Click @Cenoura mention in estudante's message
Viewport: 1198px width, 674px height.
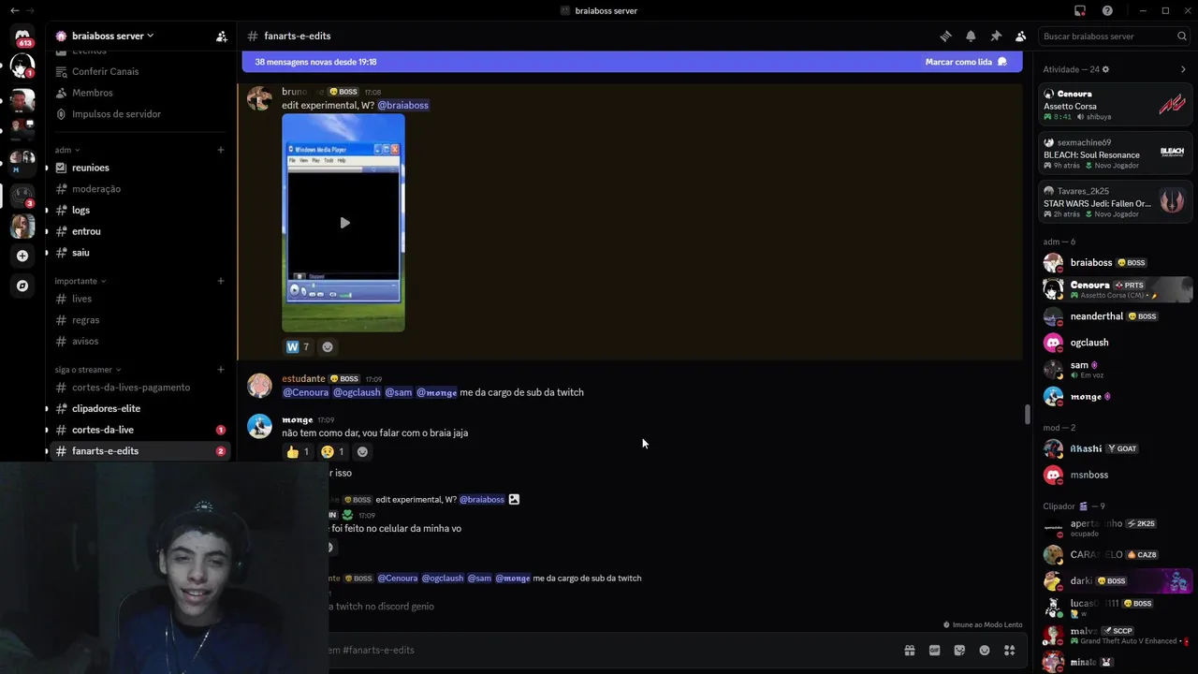pyautogui.click(x=305, y=392)
